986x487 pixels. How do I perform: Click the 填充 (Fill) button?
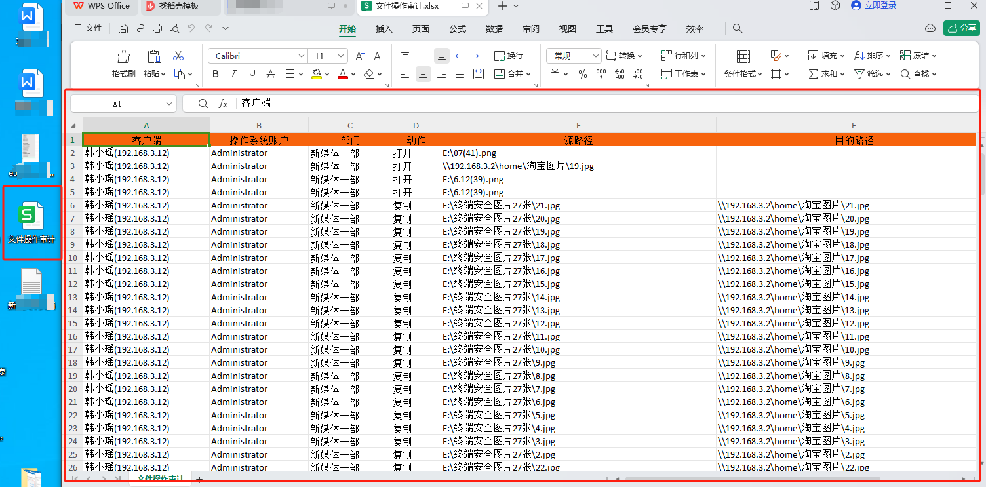tap(826, 56)
